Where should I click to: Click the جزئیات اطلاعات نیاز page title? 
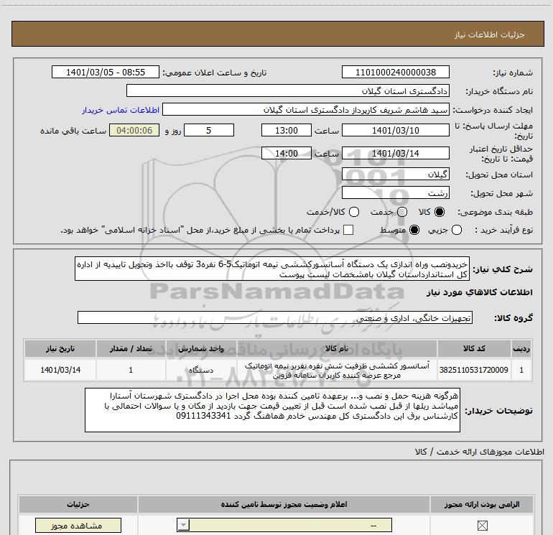(489, 34)
